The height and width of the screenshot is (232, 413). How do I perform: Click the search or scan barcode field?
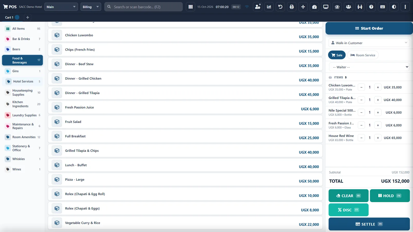point(144,7)
